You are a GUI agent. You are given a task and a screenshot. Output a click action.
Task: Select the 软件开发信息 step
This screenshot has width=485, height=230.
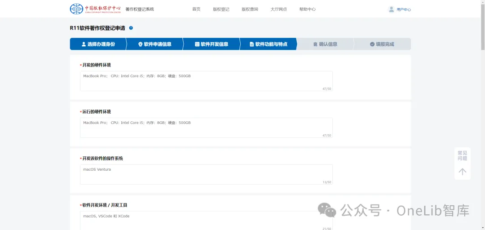[x=212, y=44]
